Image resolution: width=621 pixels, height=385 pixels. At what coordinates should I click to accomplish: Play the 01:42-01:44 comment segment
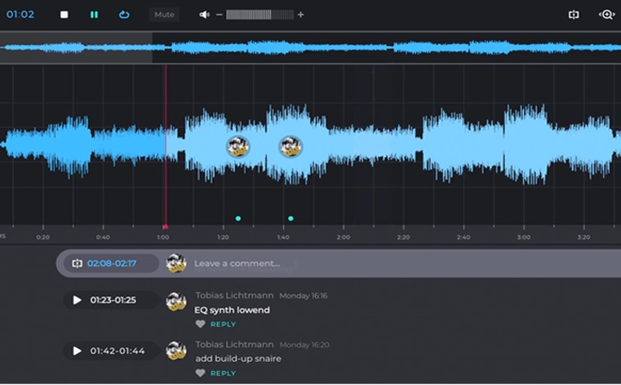click(78, 351)
